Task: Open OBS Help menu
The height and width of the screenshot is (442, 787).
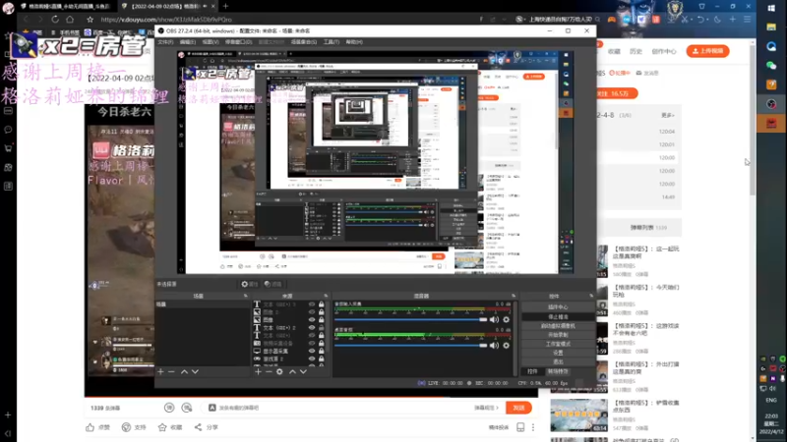Action: click(354, 42)
